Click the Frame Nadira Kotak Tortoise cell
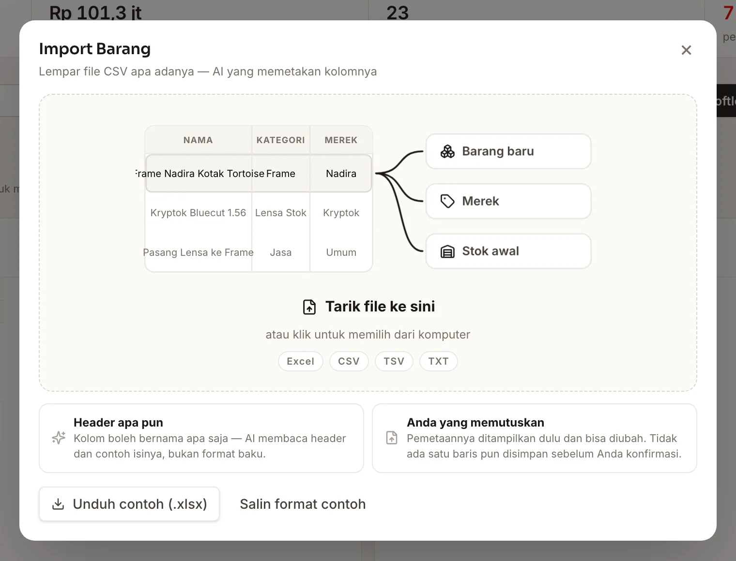736x561 pixels. point(199,174)
